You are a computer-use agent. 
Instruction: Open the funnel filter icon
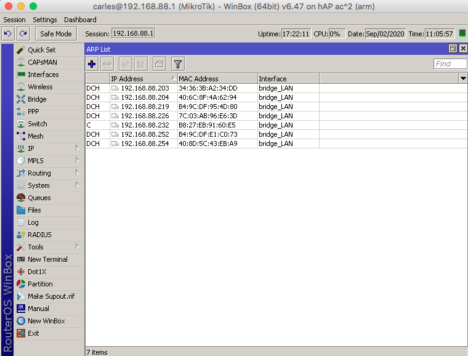point(178,64)
